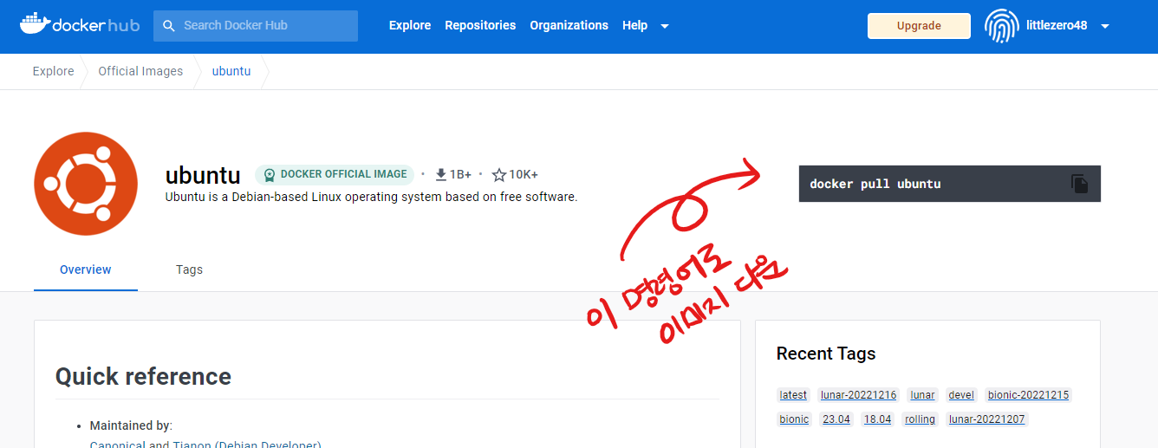Select the 23.04 tag
The image size is (1158, 448).
click(x=836, y=419)
